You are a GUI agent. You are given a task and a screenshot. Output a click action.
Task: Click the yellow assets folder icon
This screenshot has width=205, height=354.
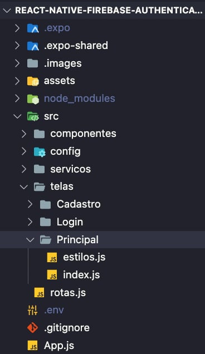(33, 81)
